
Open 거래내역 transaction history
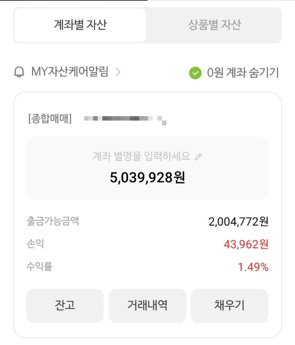[x=147, y=305]
